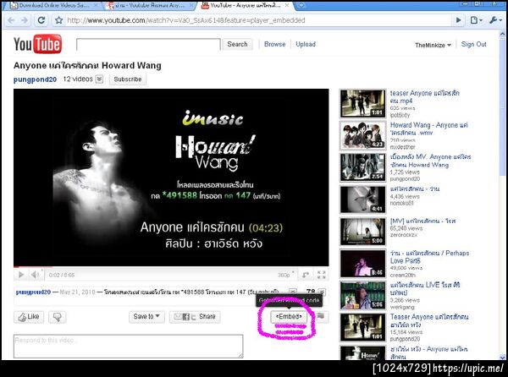The height and width of the screenshot is (377, 508).
Task: Change the 360p video quality setting
Action: click(x=286, y=275)
